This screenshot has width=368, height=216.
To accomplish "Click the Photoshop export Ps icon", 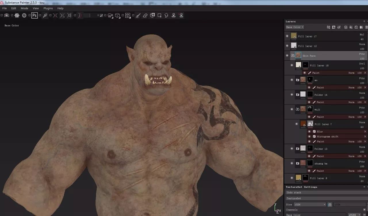I will click(x=34, y=15).
